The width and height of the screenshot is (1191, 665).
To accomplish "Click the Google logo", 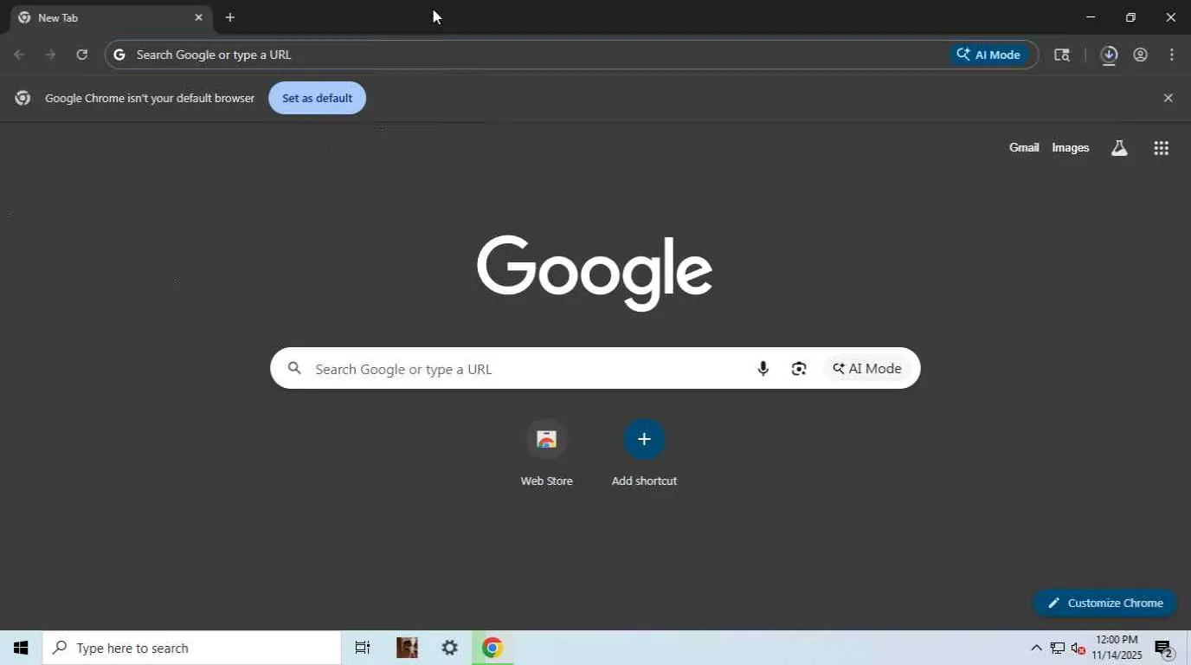I will point(595,272).
